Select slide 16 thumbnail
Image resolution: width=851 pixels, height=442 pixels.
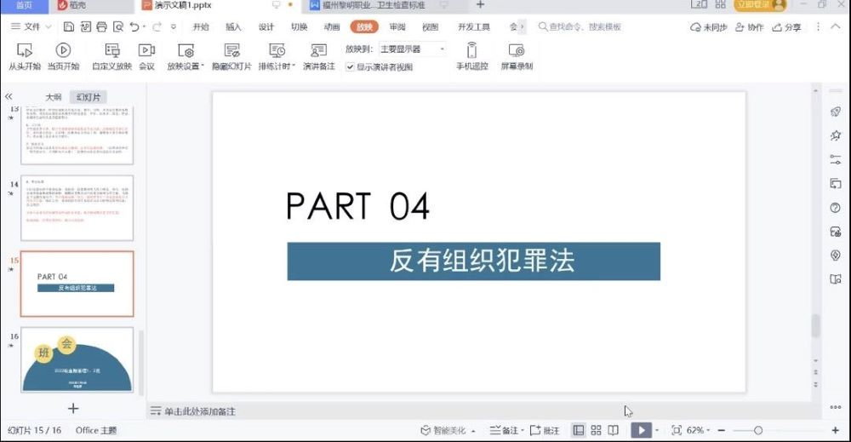tap(77, 359)
